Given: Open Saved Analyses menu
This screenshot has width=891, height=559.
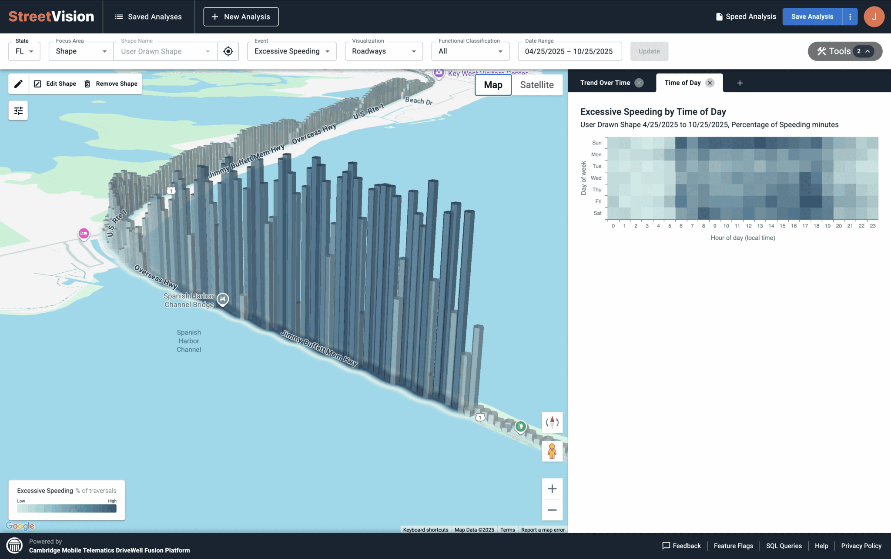Looking at the screenshot, I should click(x=148, y=17).
